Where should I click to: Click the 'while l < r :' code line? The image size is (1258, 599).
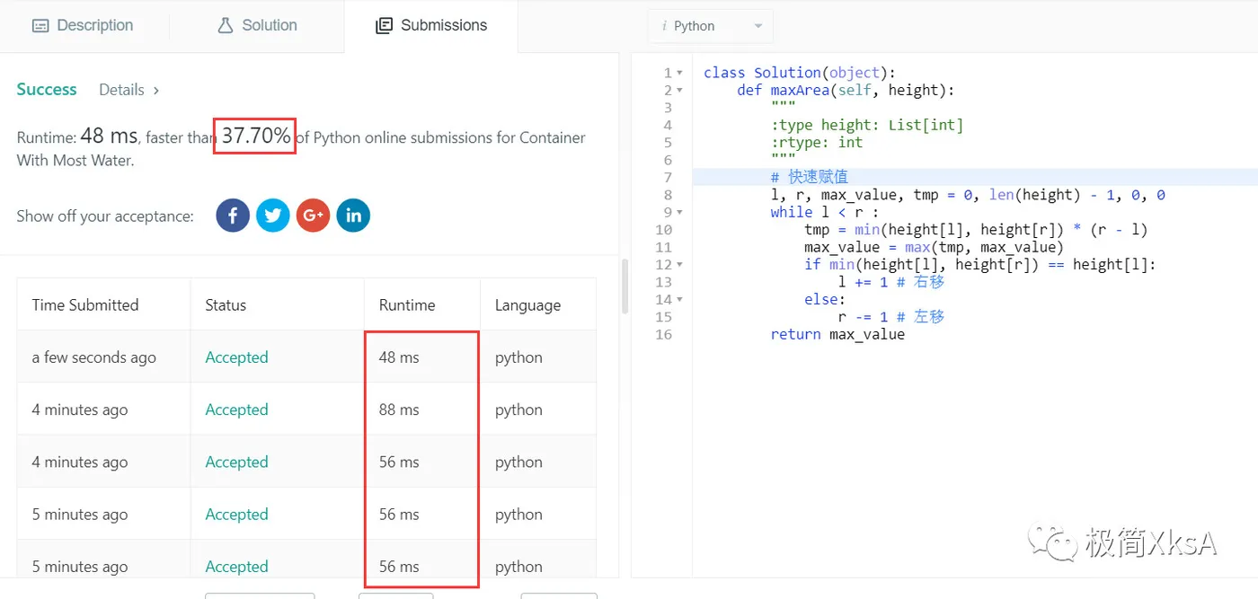[x=824, y=212]
